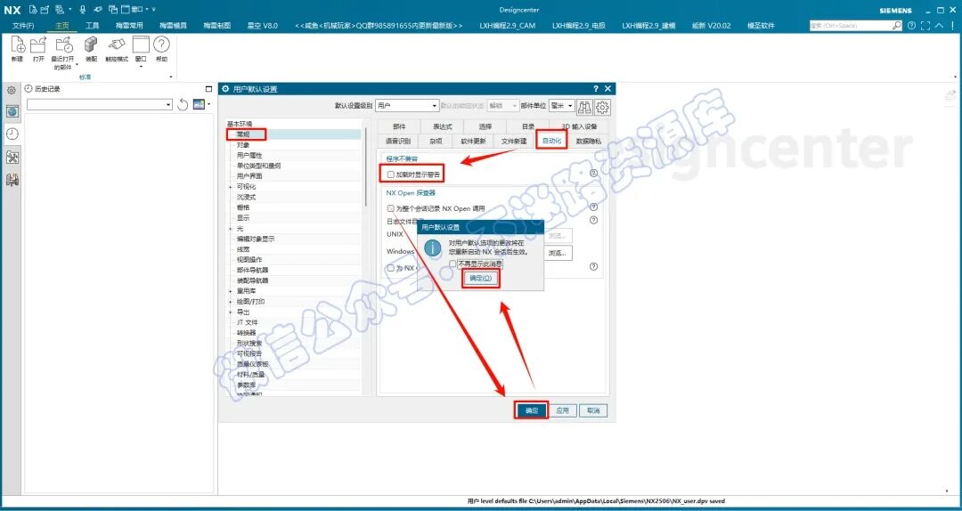Collapse the ribbon using the caret icon
Image resolution: width=962 pixels, height=511 pixels.
pos(940,26)
